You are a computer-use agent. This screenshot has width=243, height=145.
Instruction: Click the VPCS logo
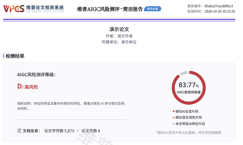click(x=14, y=8)
